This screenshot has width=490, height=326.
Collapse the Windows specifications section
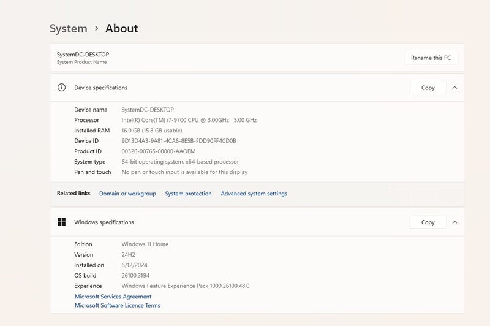(x=454, y=222)
